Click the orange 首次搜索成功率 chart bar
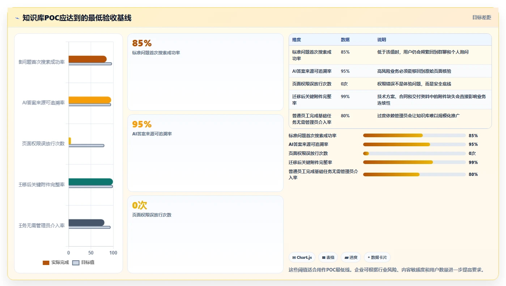Screen dimensions: 506x286 tap(88, 59)
